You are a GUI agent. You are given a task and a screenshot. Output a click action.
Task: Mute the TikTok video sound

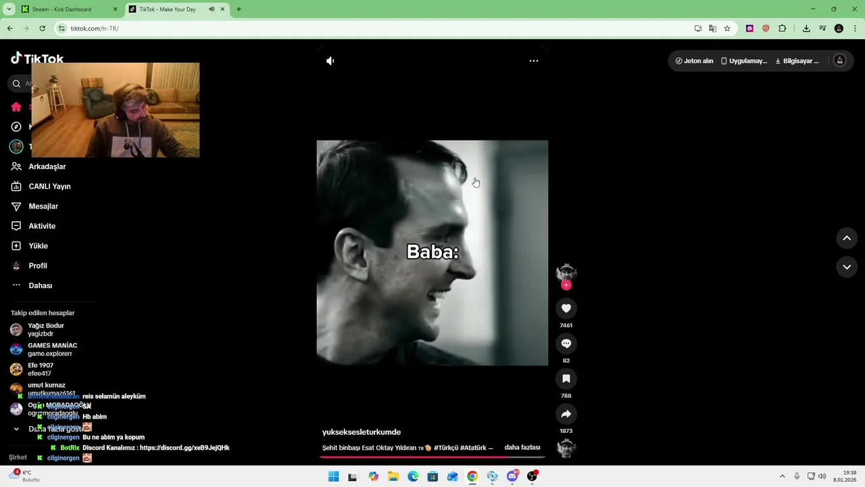click(330, 61)
